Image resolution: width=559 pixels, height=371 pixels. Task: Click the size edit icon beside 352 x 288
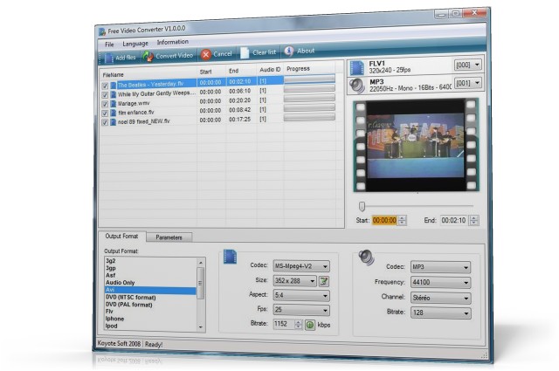tap(323, 280)
